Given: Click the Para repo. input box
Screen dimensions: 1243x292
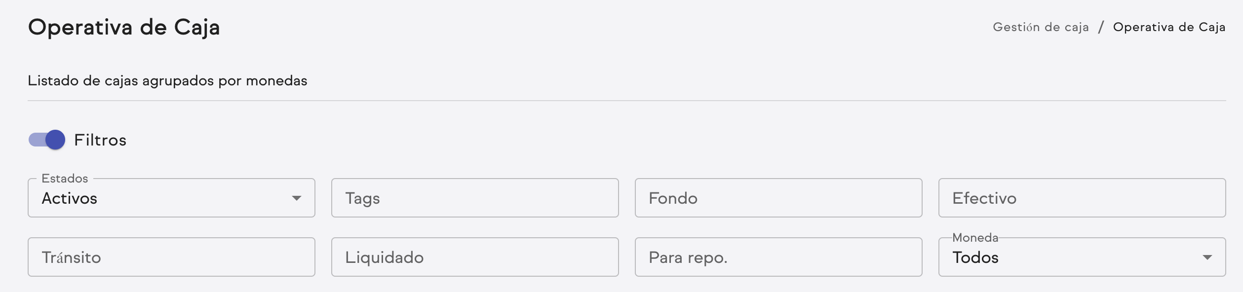Looking at the screenshot, I should point(777,256).
